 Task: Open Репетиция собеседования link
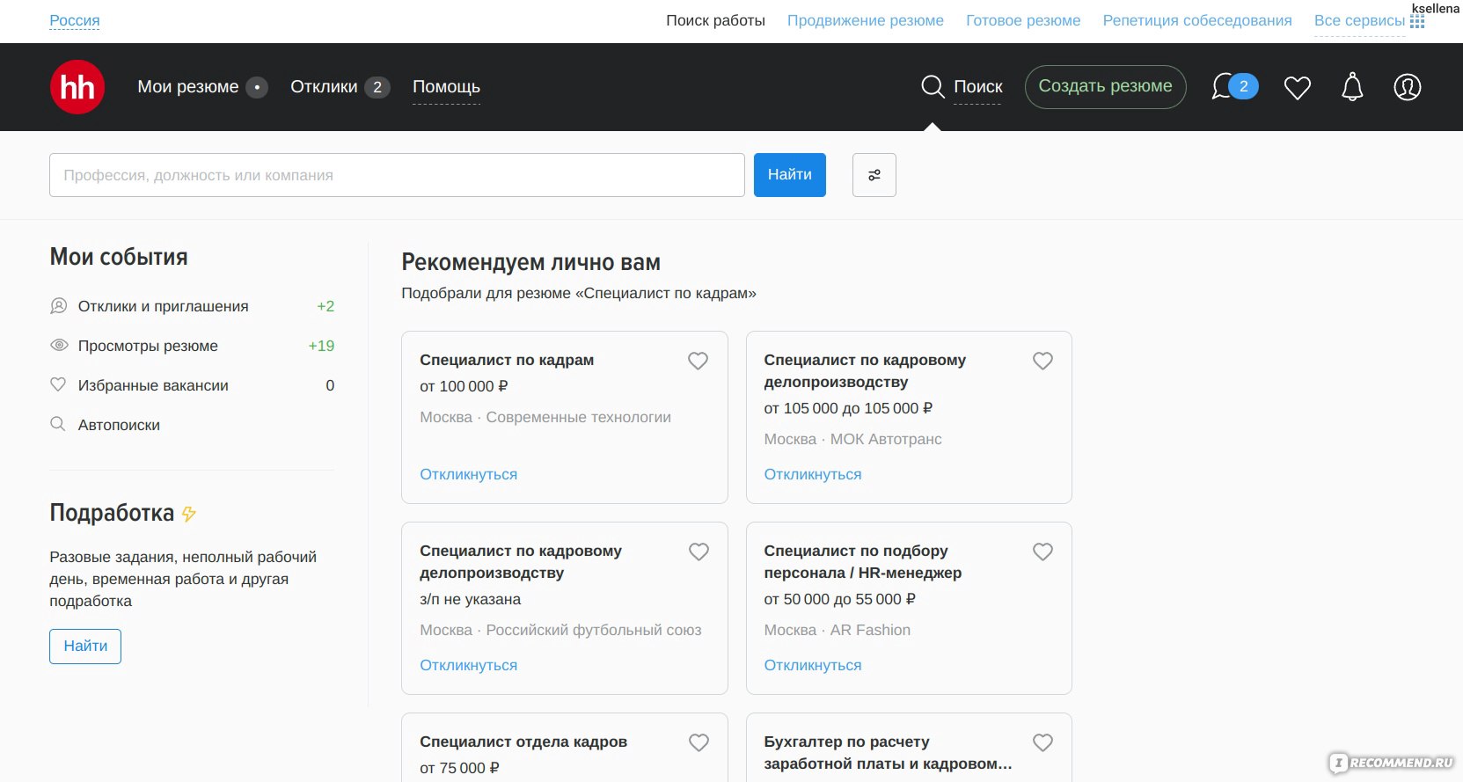point(1197,20)
